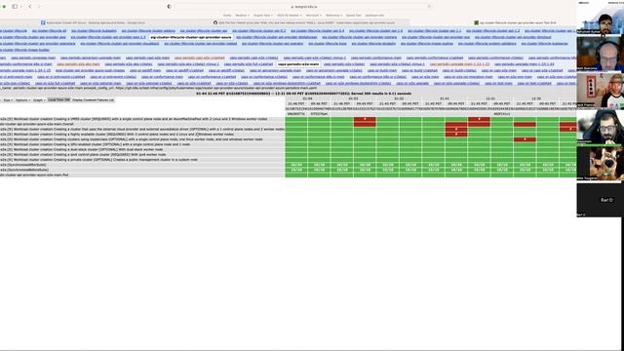
Task: Click Display Clustered Failures List button
Action: tap(94, 100)
